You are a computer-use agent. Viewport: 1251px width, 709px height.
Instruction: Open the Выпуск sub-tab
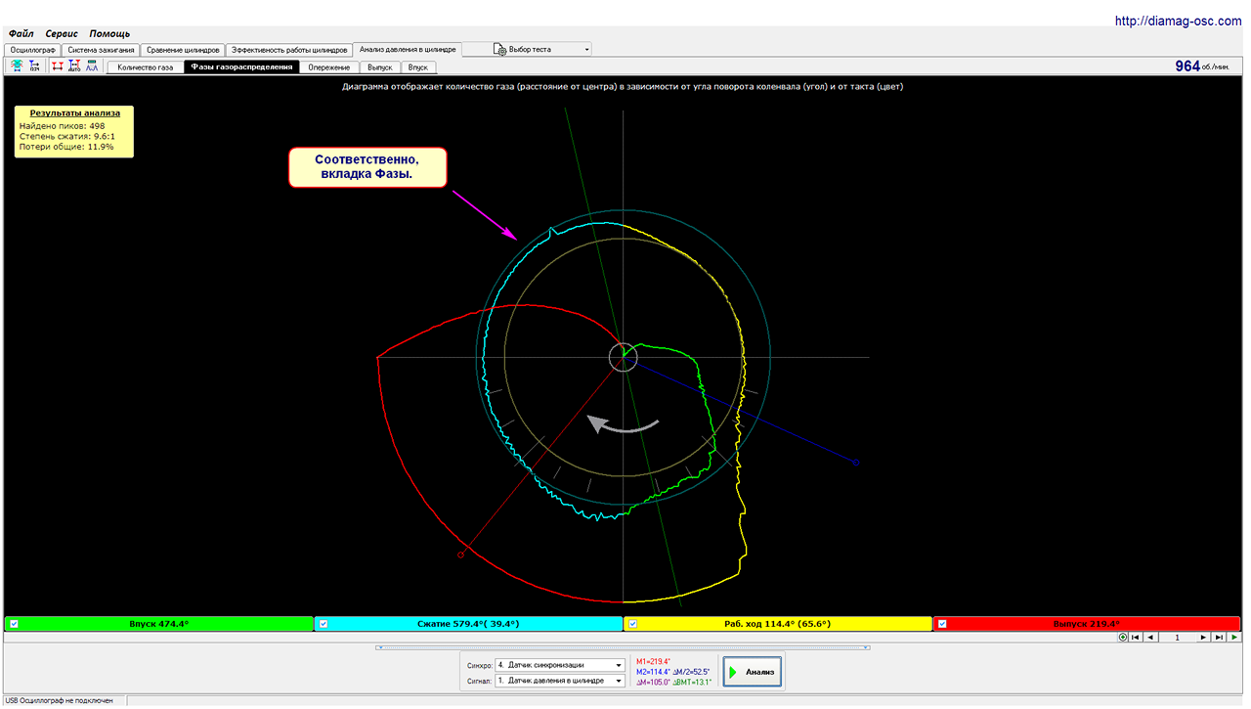pos(379,67)
